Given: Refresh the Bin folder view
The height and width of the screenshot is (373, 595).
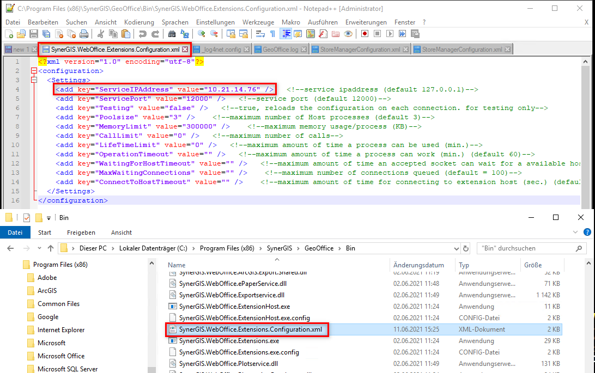Looking at the screenshot, I should pyautogui.click(x=466, y=248).
